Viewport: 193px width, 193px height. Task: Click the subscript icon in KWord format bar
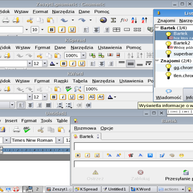[x=101, y=97]
